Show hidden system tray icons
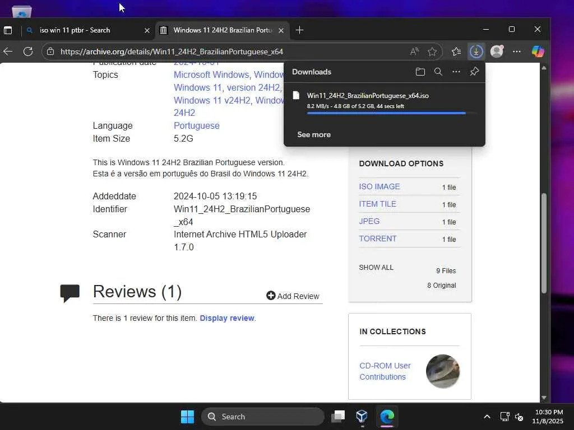 [487, 417]
